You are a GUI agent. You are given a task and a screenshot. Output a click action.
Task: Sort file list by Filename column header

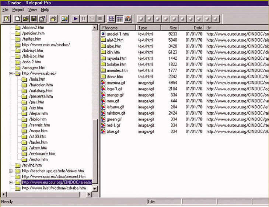119,28
